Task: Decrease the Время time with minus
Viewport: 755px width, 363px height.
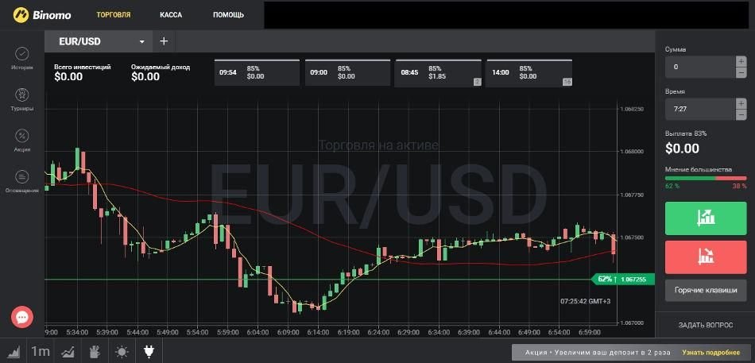Action: coord(741,115)
